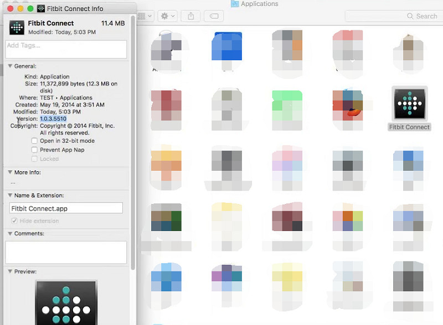Click the 11.4 MB size text
This screenshot has height=325, width=443.
tap(113, 23)
